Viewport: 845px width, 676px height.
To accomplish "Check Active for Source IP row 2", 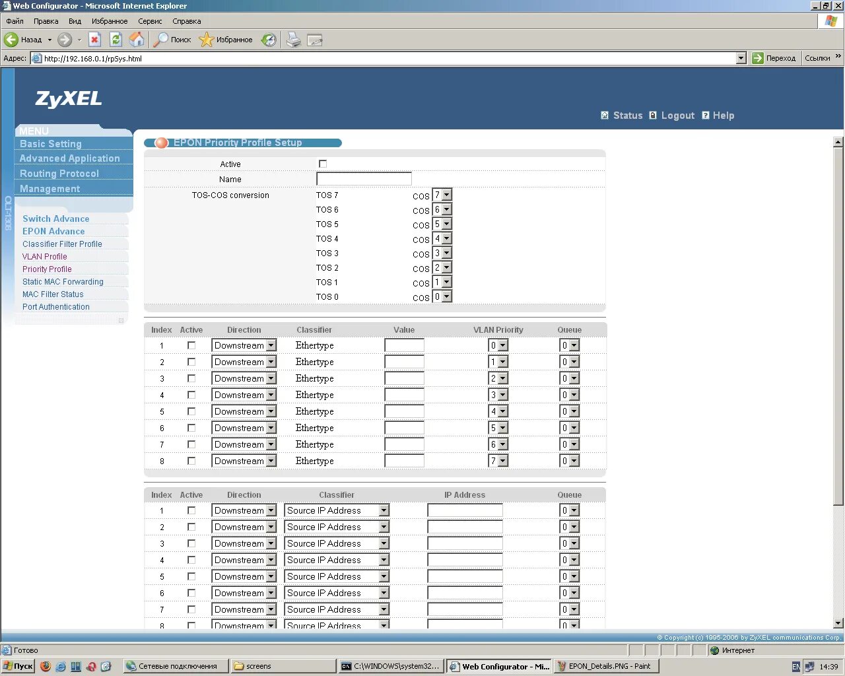I will coord(191,527).
